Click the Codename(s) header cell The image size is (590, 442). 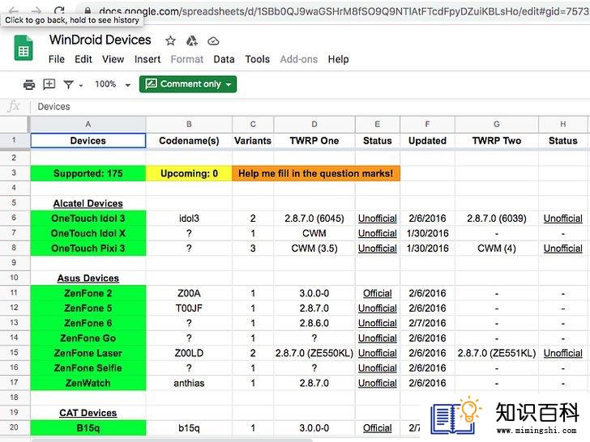pos(189,141)
